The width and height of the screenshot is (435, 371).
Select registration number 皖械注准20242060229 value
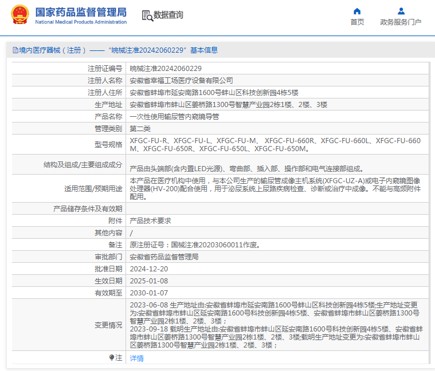pos(166,69)
